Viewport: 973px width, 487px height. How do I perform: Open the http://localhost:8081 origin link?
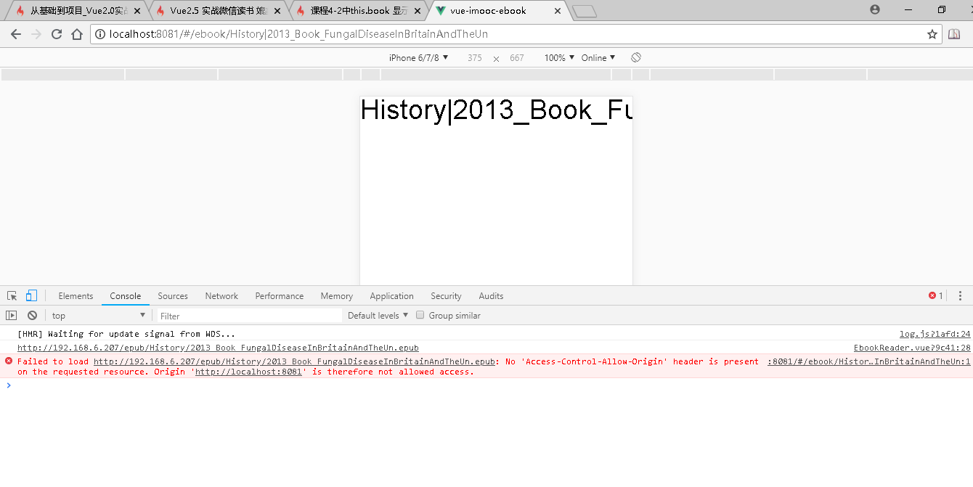click(x=248, y=372)
